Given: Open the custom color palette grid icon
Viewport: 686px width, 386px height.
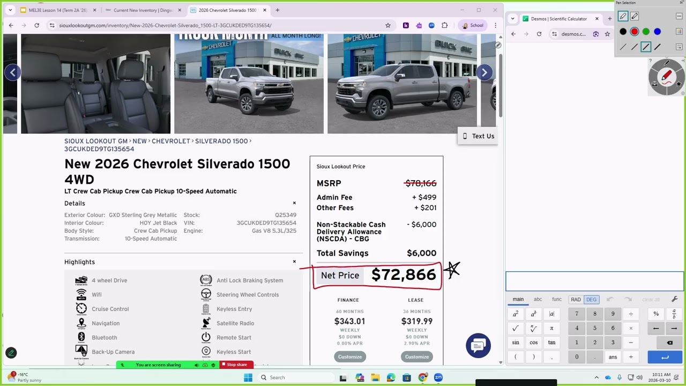Looking at the screenshot, I should pos(679,32).
